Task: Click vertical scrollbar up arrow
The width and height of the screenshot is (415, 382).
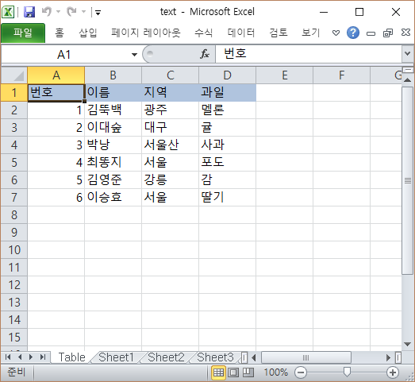Action: pos(408,80)
